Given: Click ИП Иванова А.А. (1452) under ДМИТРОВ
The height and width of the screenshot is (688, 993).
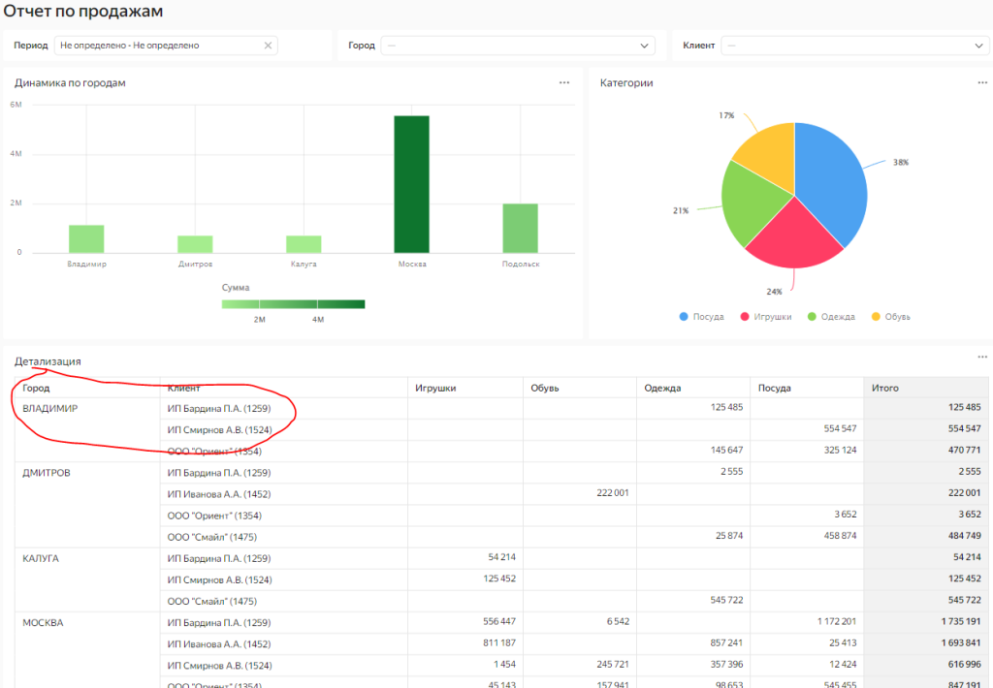Looking at the screenshot, I should click(219, 494).
